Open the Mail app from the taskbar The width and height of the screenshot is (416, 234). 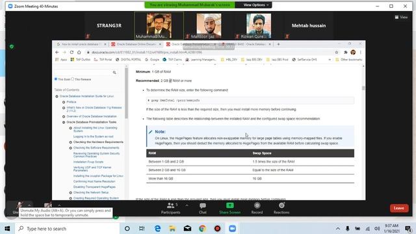[187, 228]
